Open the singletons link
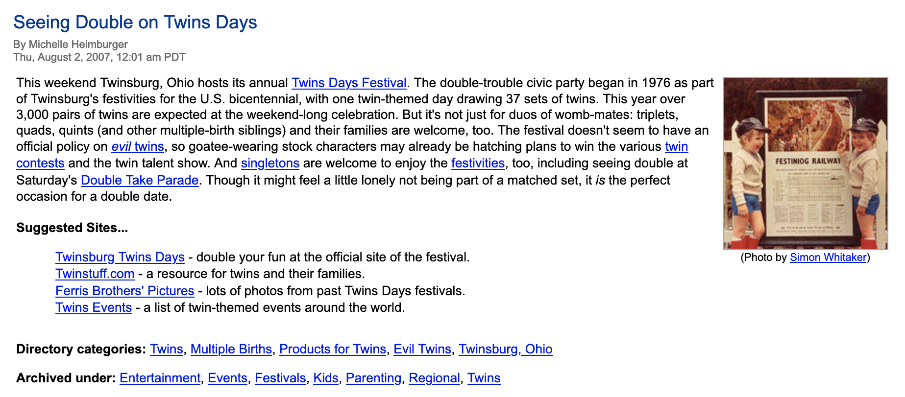This screenshot has width=905, height=397. pos(270,163)
